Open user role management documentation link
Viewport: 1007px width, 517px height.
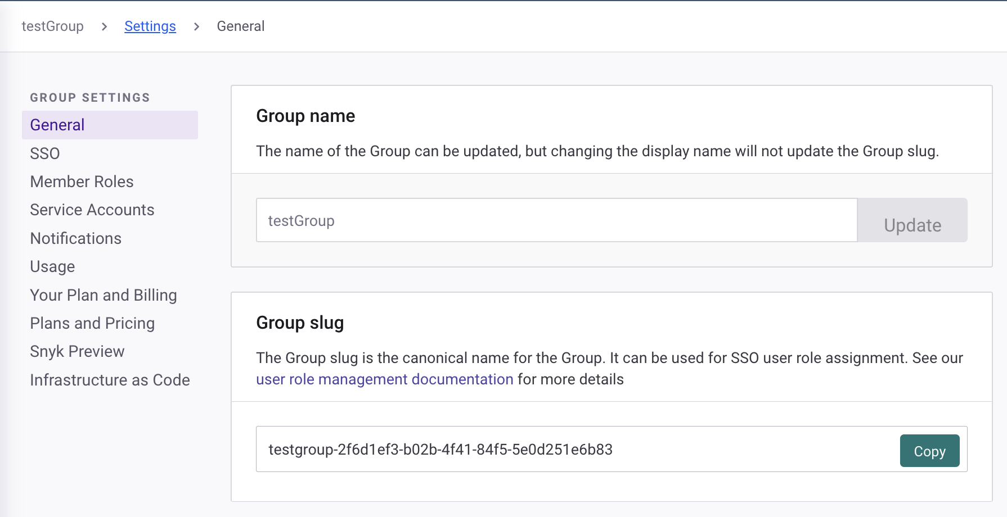tap(384, 379)
